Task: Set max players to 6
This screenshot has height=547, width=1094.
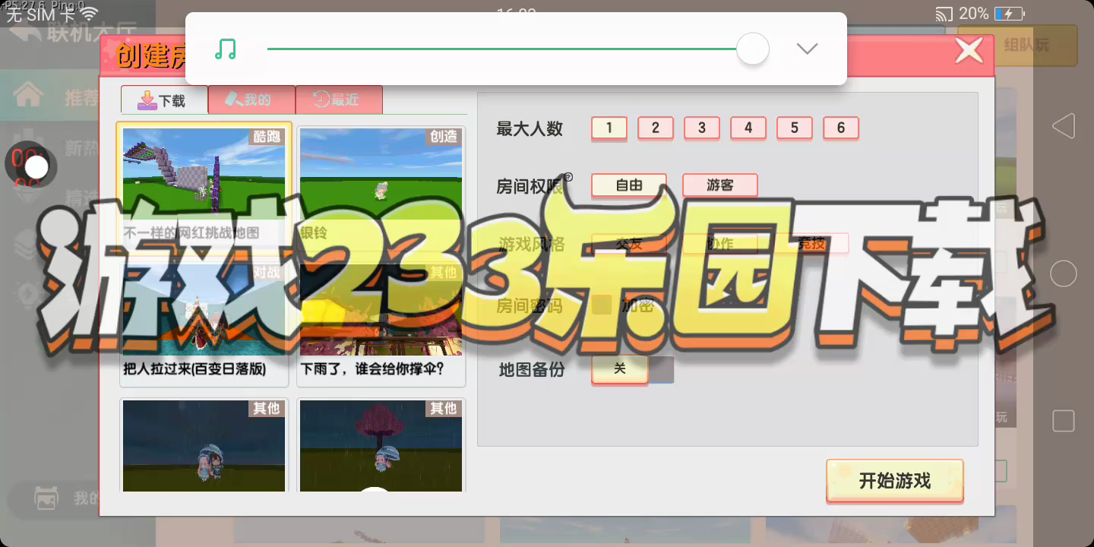Action: [841, 128]
